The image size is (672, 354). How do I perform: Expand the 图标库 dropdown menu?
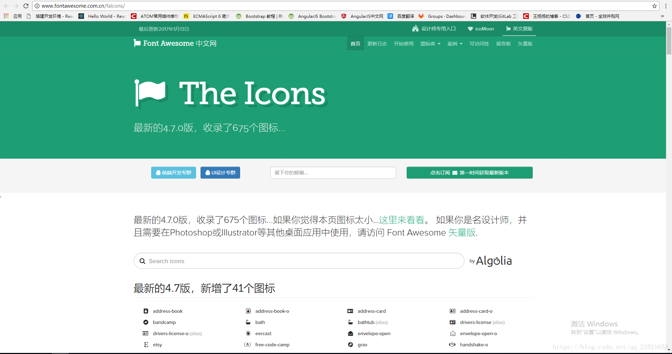[430, 44]
